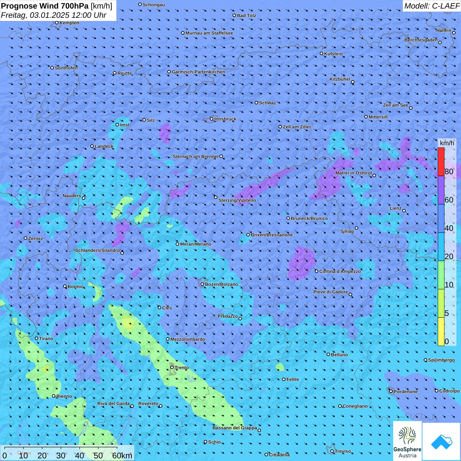Click the 'Zell am Ziller' label
This screenshot has width=461, height=461.
tap(297, 127)
